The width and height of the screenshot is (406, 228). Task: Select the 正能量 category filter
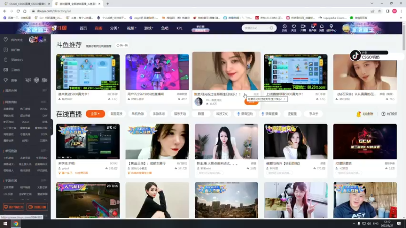[292, 113]
